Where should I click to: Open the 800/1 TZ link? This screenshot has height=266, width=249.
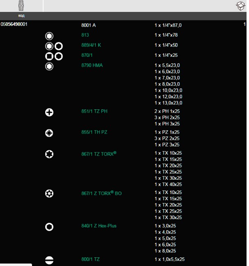tap(90, 259)
